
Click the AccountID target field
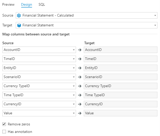pos(120,50)
